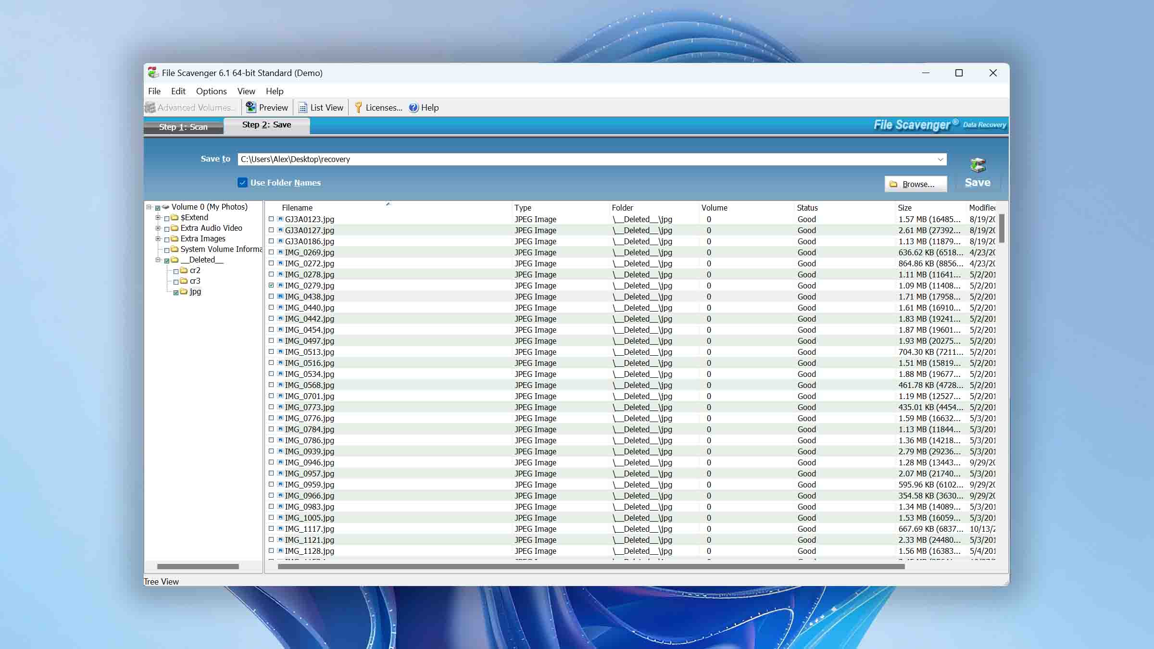Viewport: 1154px width, 649px height.
Task: Open the Edit menu
Action: point(178,91)
